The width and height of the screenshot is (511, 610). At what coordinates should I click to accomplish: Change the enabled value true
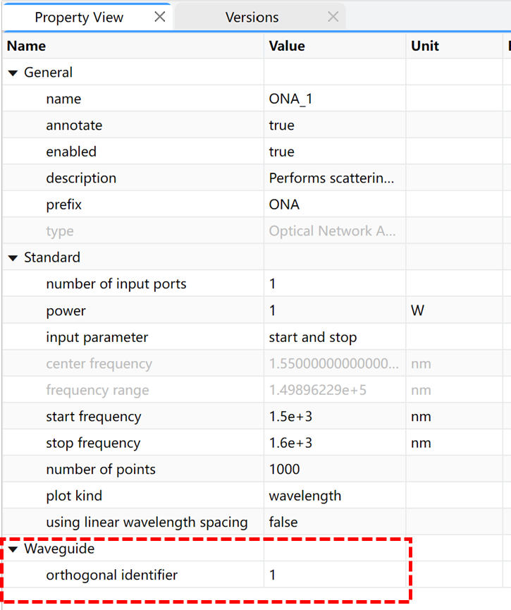click(335, 152)
